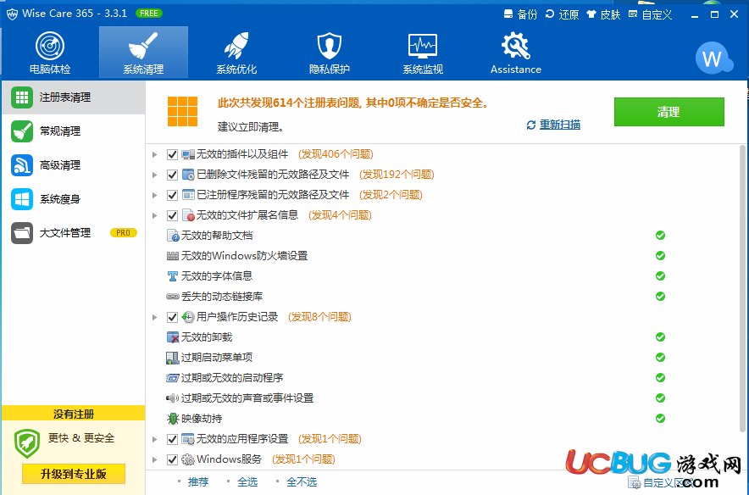Click the vertical scrollbar of results list

click(742, 288)
